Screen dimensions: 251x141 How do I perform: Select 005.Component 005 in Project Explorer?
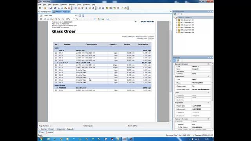(x=187, y=30)
